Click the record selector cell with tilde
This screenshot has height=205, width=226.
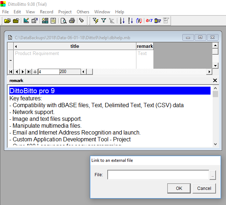[10, 59]
